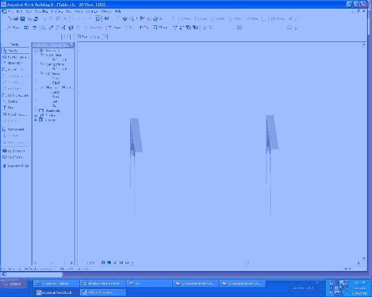Choose the Dimension tool
Image resolution: width=372 pixels, height=297 pixels.
click(15, 63)
